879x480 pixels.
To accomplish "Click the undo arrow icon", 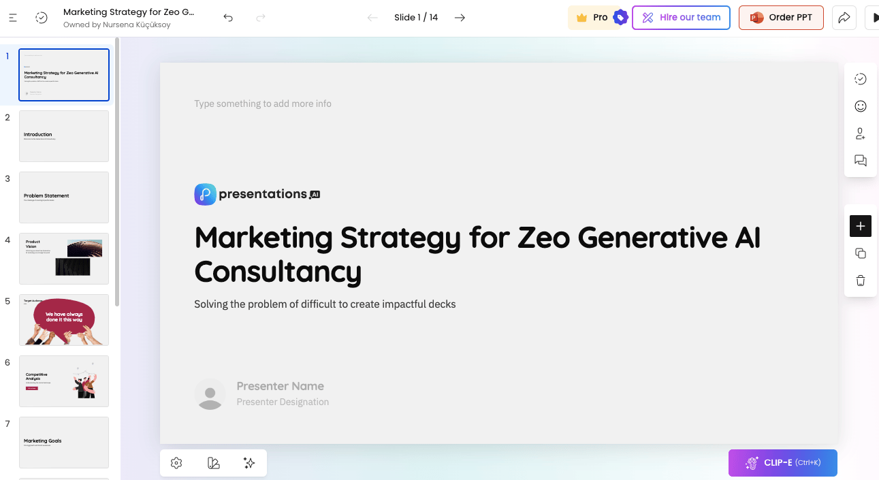I will point(228,18).
